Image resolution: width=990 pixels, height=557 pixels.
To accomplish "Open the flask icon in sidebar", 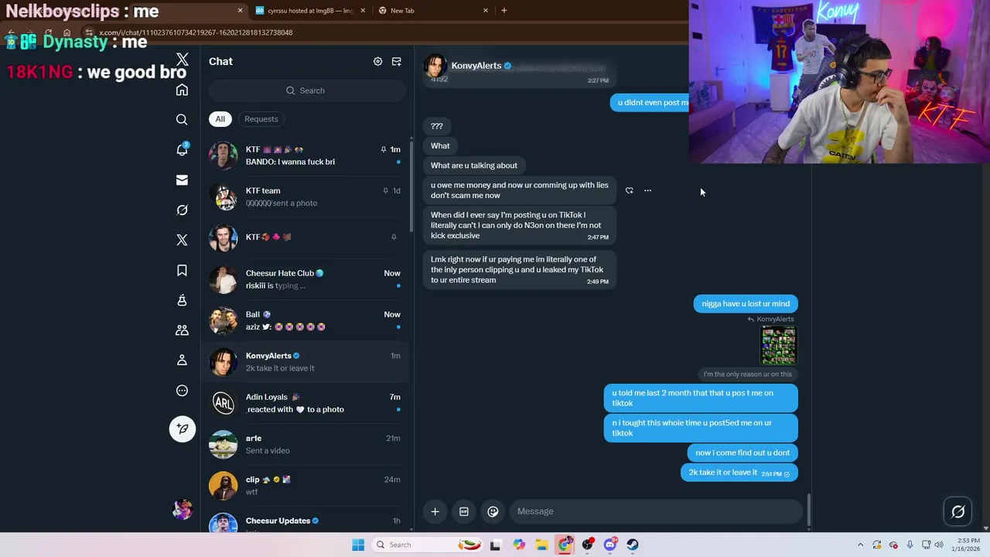I will pos(182,300).
